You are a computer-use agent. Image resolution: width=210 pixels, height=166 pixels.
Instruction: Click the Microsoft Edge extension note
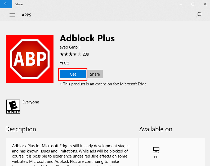103,84
